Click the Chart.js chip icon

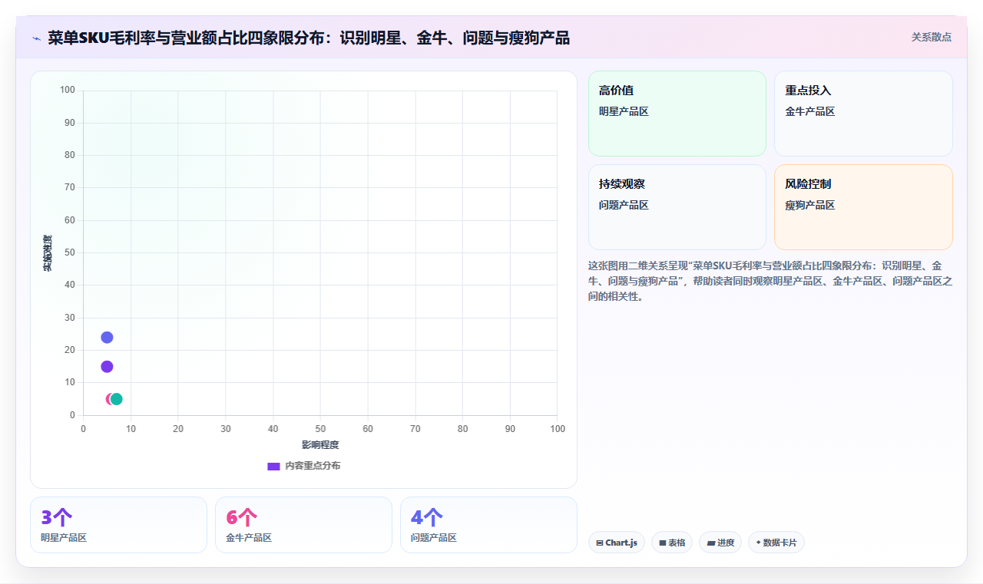click(x=600, y=543)
